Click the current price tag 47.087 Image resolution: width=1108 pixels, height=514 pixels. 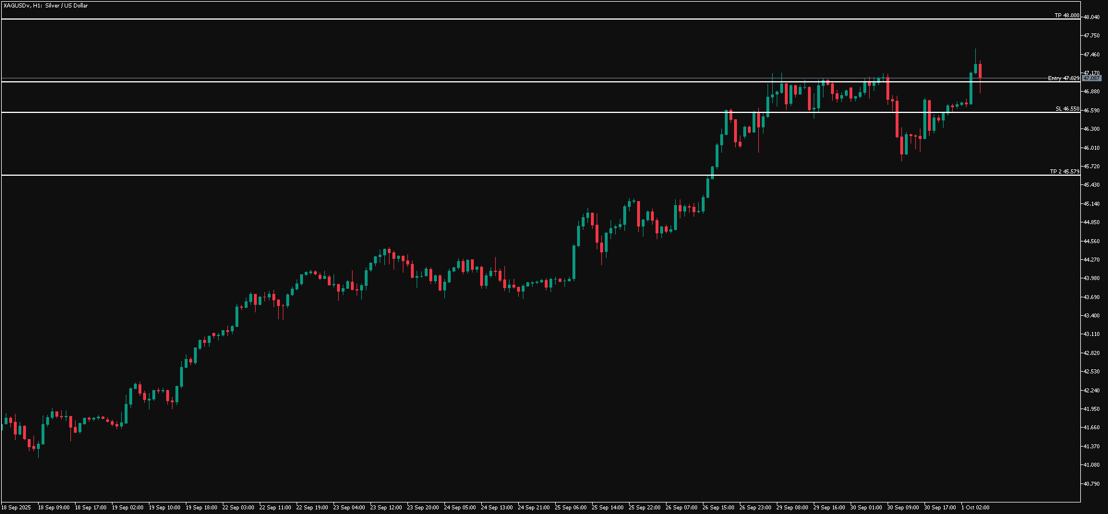1091,78
